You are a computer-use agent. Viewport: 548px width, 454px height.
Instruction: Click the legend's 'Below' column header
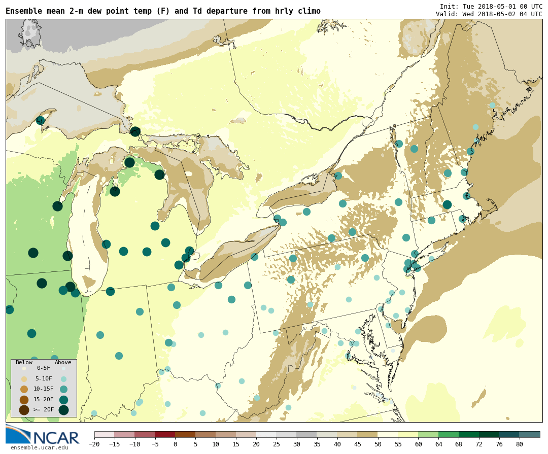click(24, 362)
